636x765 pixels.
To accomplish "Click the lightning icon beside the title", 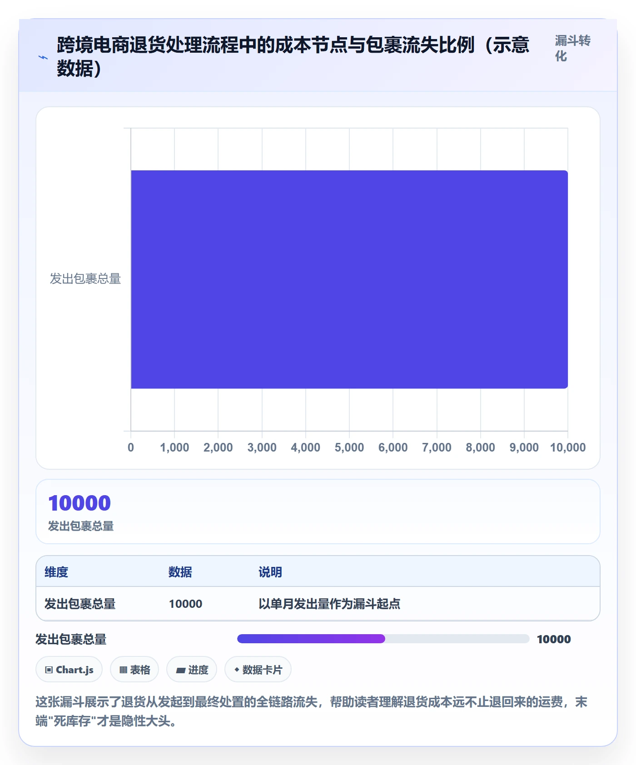I will [x=43, y=57].
